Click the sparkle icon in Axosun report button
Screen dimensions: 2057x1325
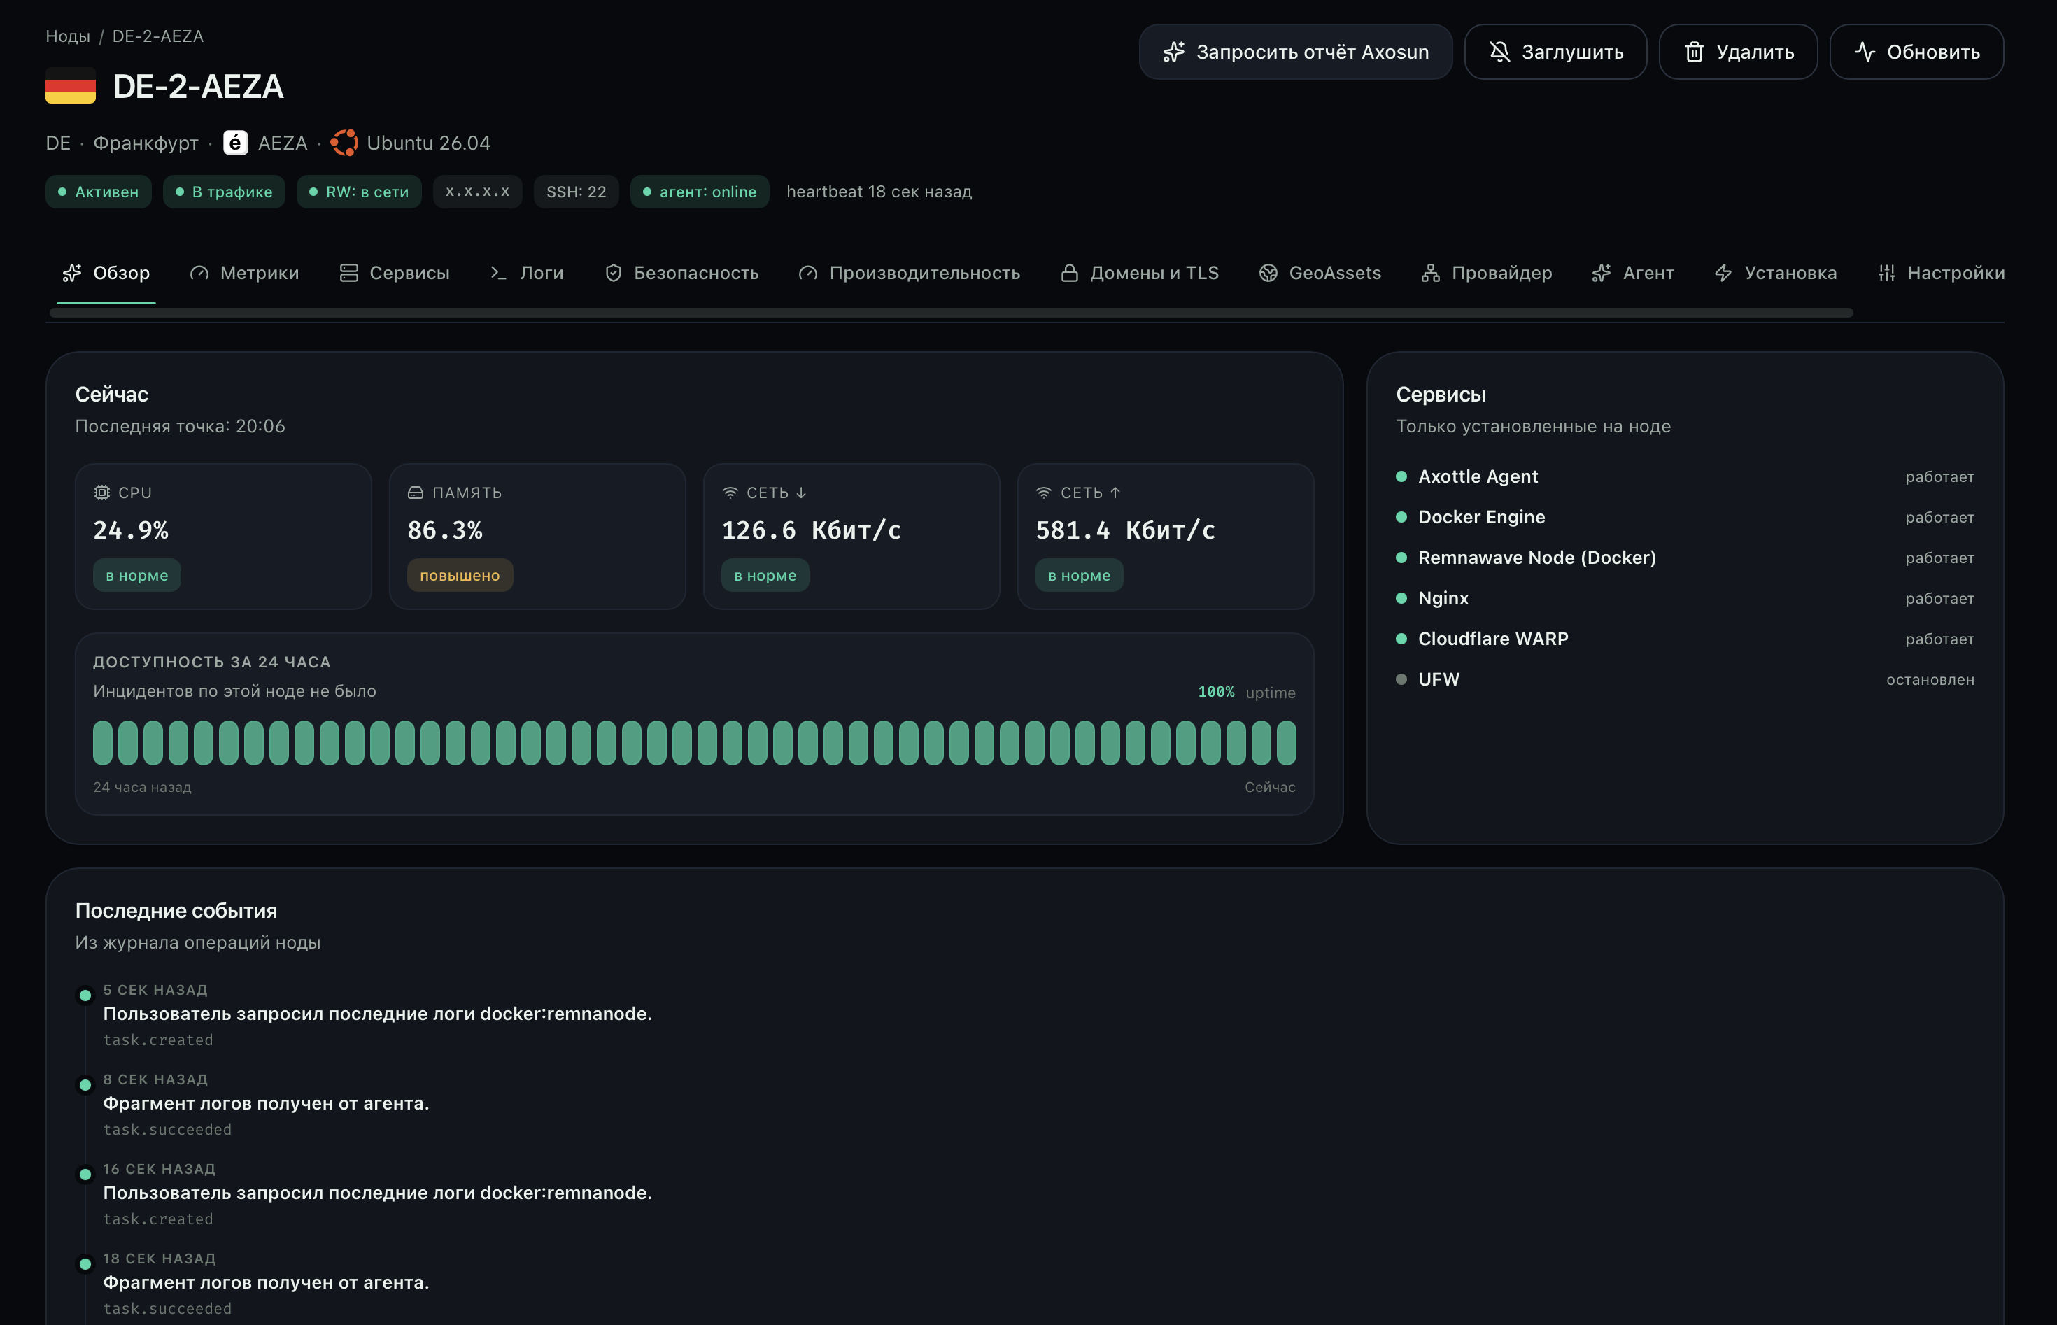1174,52
